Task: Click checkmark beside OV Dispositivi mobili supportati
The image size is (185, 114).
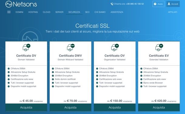Action: tap(97, 86)
